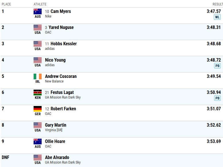This screenshot has width=223, height=167.
Task: Click the WL badge under Cam Myers' result
Action: (x=217, y=17)
